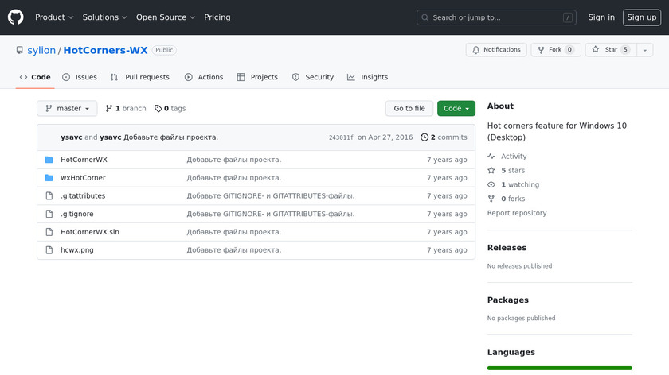Switch to the Issues tab

tap(80, 77)
